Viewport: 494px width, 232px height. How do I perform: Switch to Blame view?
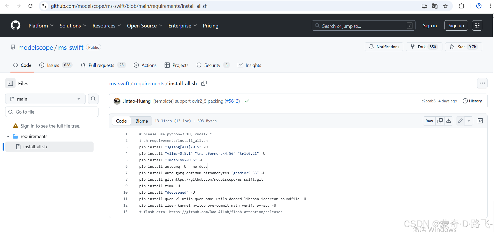142,121
